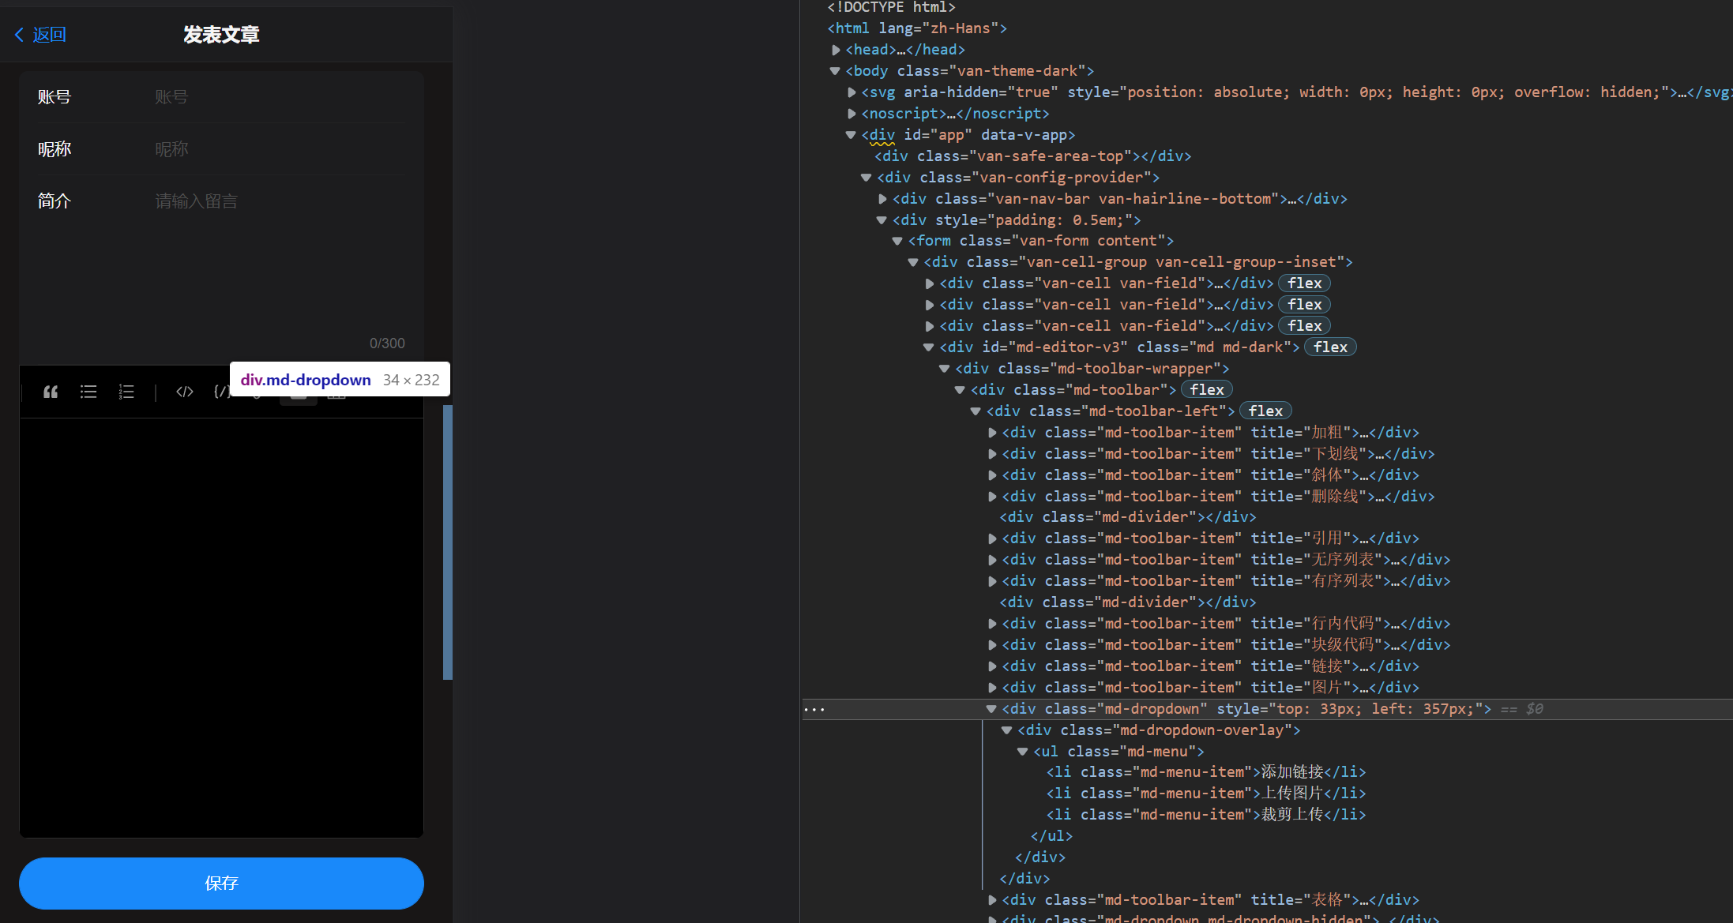Expand toolbar item titled 斜体
The height and width of the screenshot is (923, 1733).
coord(992,475)
